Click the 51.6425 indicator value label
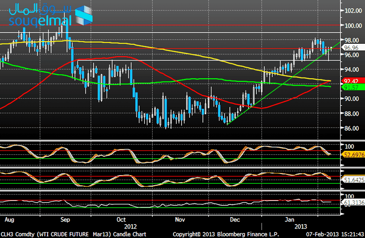Screen dimensions: 365x238 click(353, 180)
